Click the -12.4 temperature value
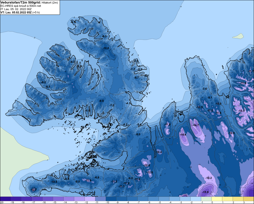This screenshot has height=204, width=254. (147, 165)
